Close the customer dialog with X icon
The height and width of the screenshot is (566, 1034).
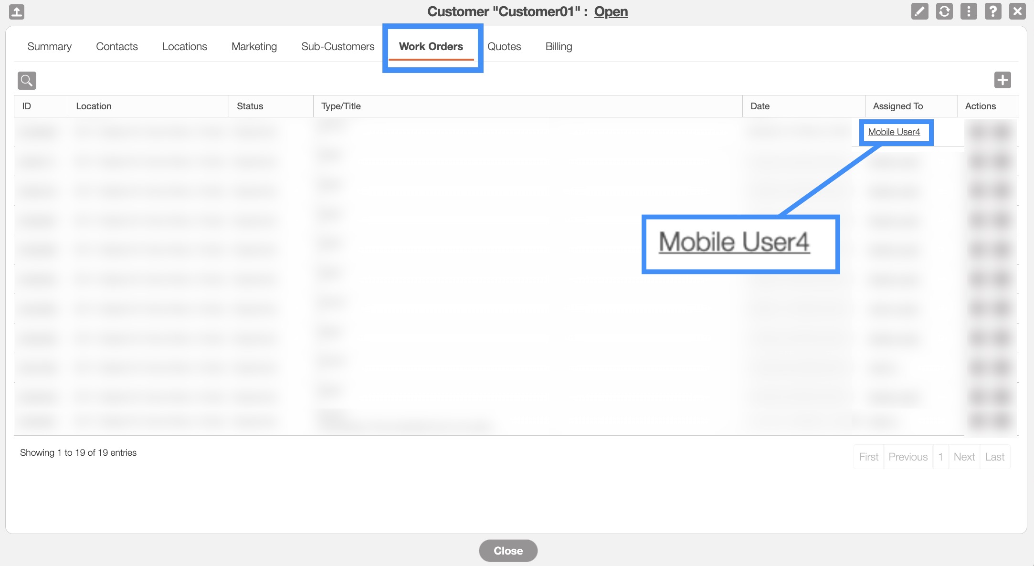pos(1017,11)
